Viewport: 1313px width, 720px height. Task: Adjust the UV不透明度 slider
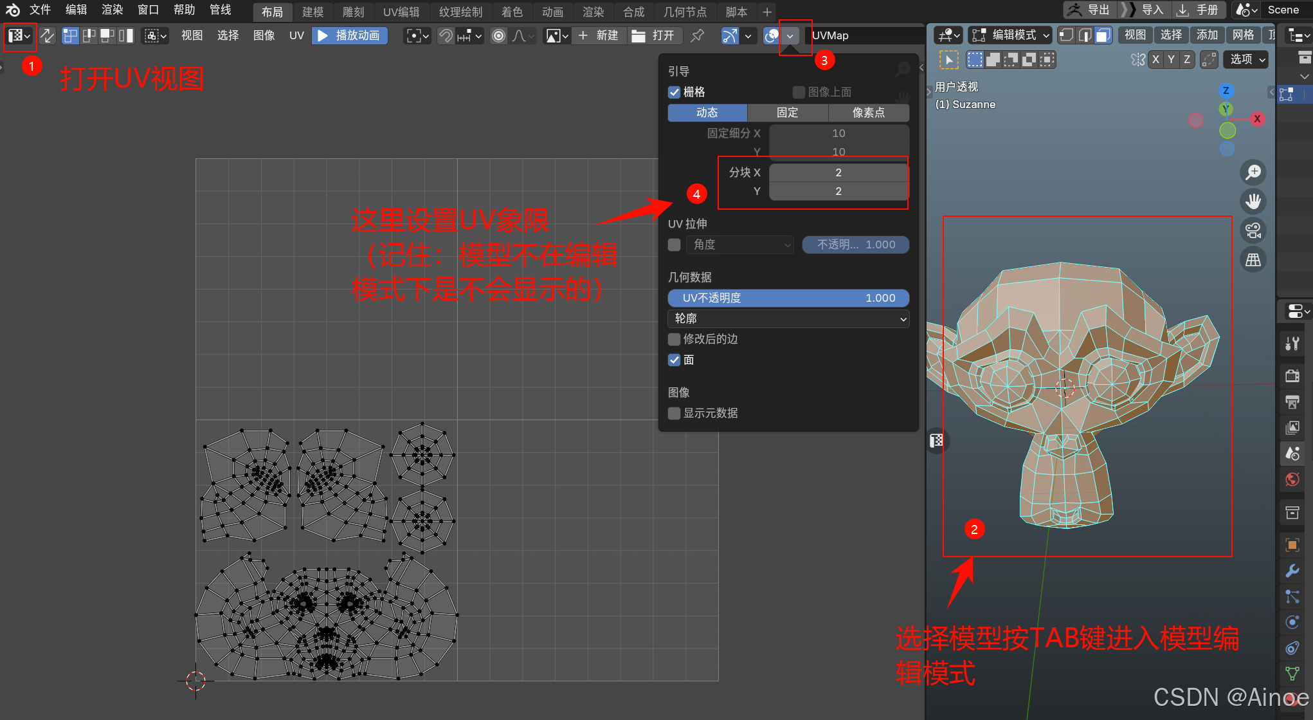(x=788, y=298)
